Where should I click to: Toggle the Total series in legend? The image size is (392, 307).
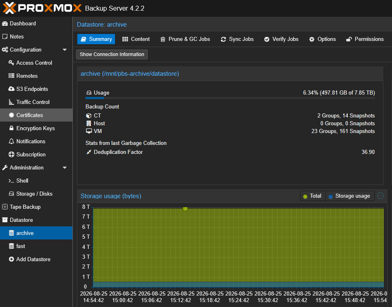[313, 196]
